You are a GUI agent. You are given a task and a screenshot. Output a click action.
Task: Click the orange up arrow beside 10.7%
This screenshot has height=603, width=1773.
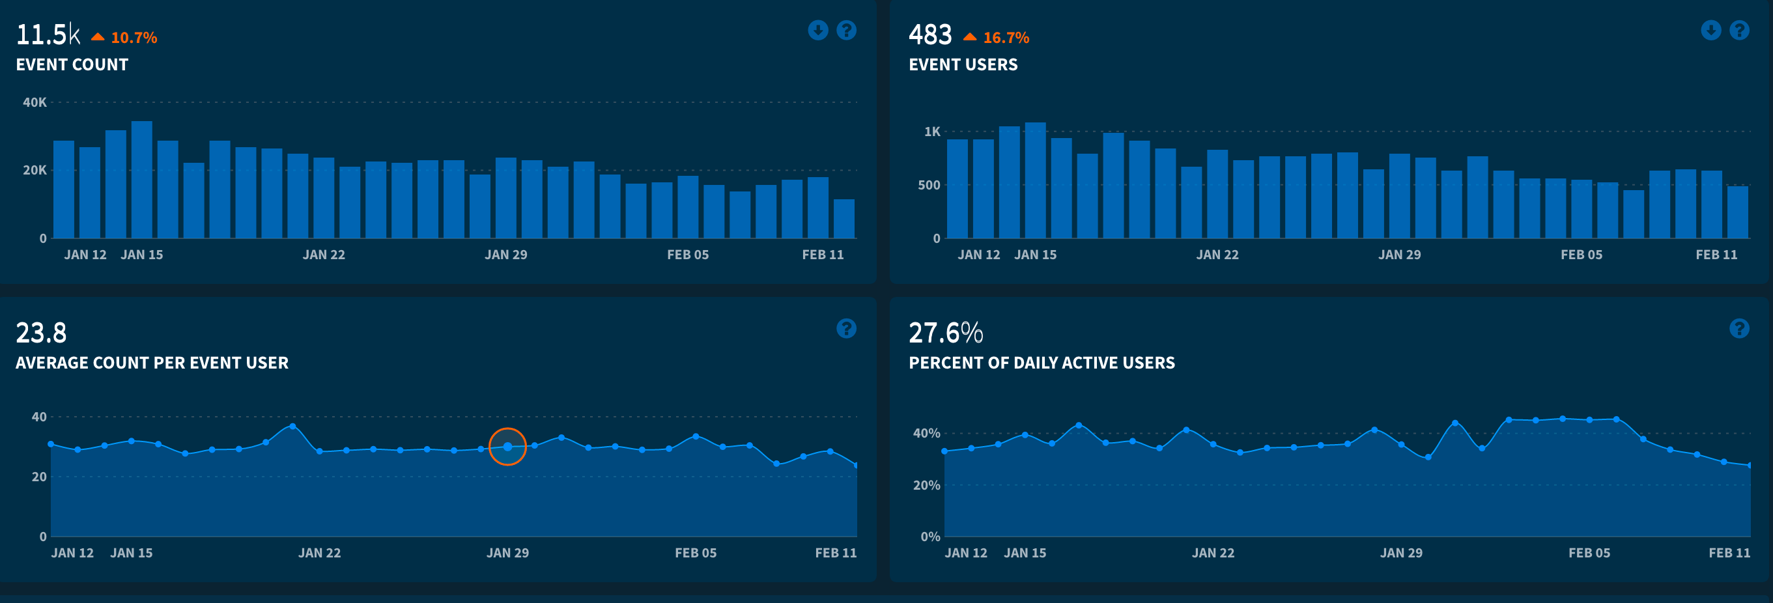click(x=98, y=37)
